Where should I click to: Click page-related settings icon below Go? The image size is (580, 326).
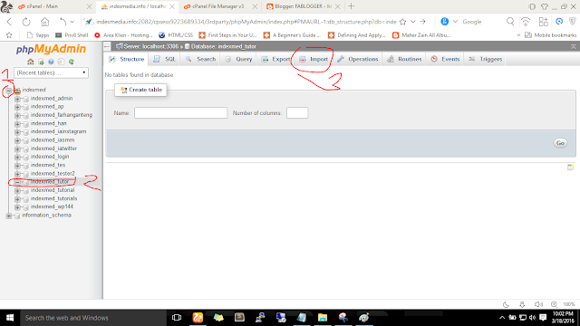(x=570, y=168)
